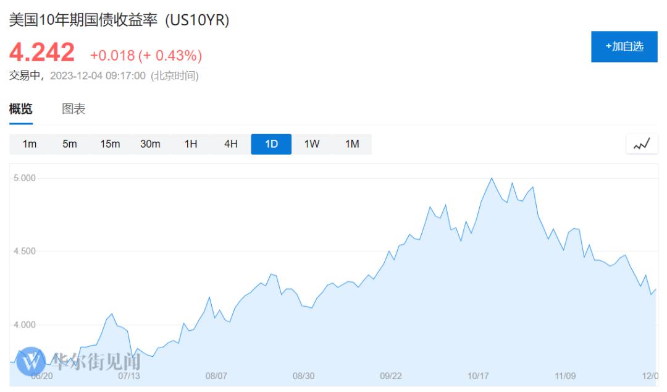
Task: Choose the 15m interval button
Action: point(110,144)
